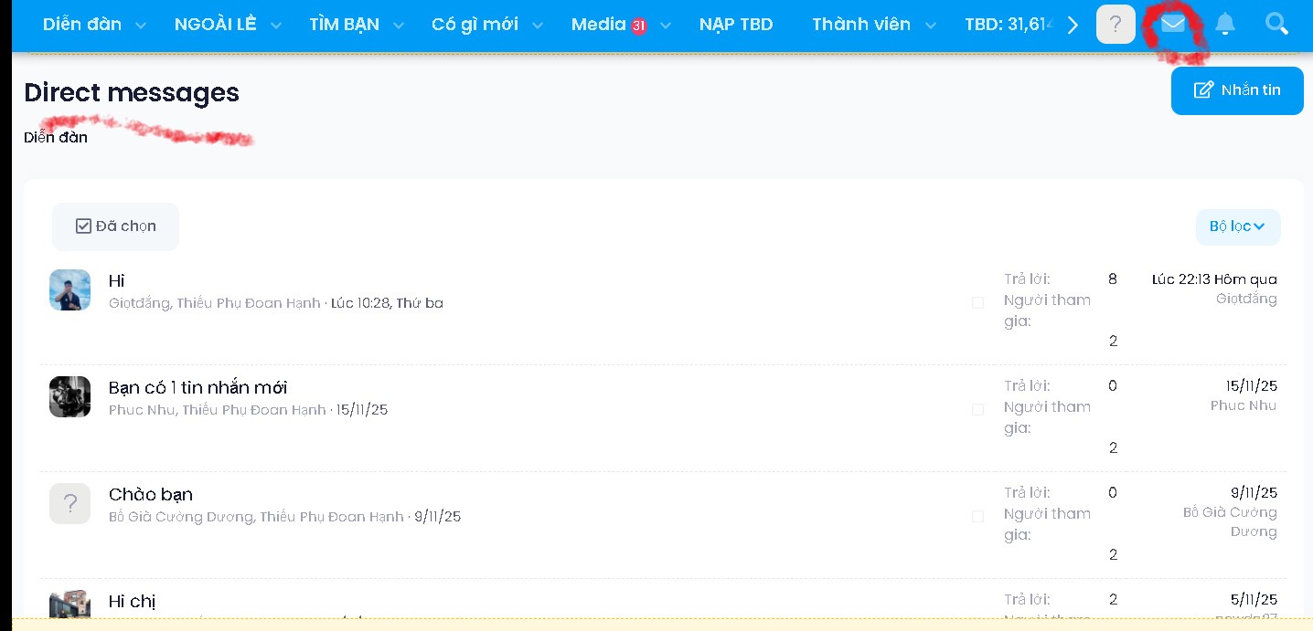The width and height of the screenshot is (1313, 631).
Task: Expand the Có gì mới dropdown arrow
Action: (x=538, y=26)
